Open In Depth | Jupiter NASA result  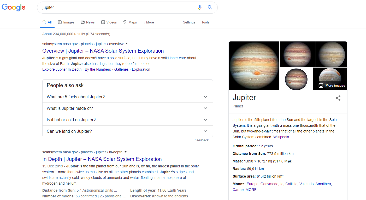(x=102, y=159)
